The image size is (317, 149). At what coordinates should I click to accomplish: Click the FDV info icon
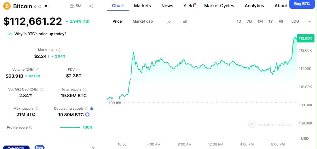(78, 70)
